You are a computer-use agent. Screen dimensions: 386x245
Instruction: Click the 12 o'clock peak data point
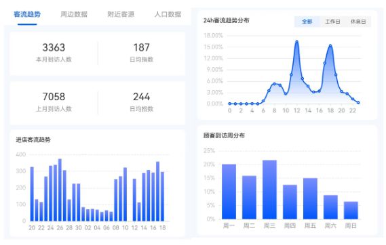297,42
